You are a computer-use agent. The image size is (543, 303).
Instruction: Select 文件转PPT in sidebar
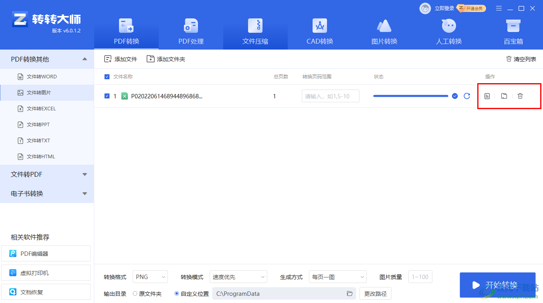coord(47,125)
